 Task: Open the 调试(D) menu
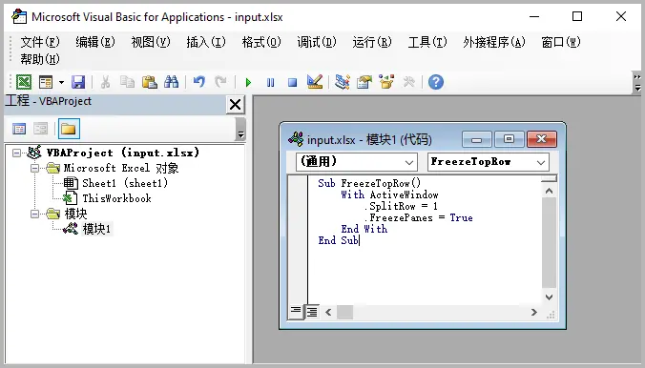[317, 42]
